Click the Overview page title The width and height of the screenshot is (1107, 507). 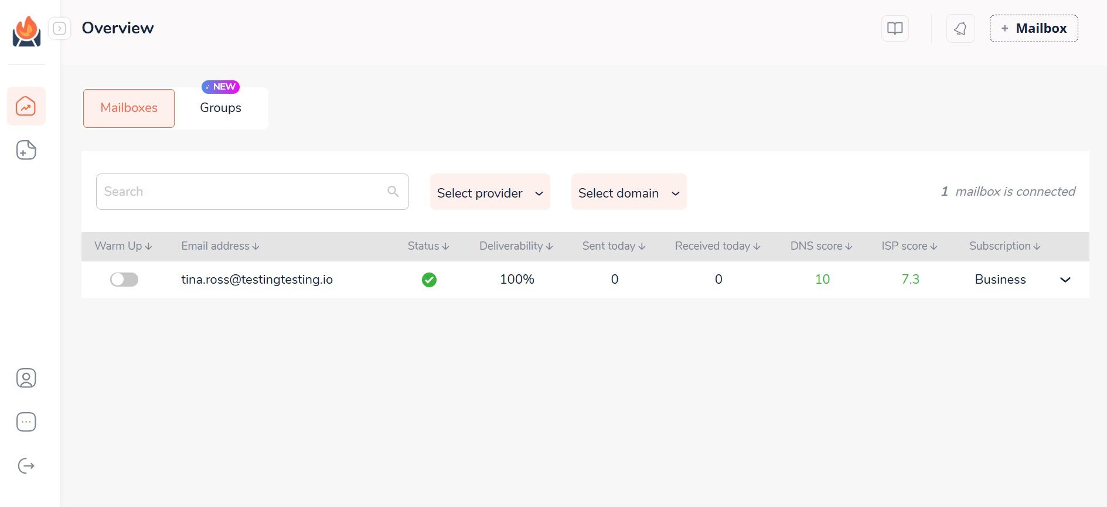click(118, 28)
